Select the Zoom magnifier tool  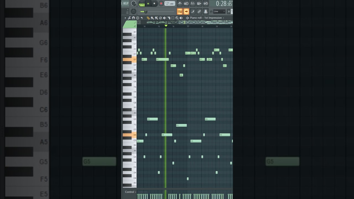[177, 18]
